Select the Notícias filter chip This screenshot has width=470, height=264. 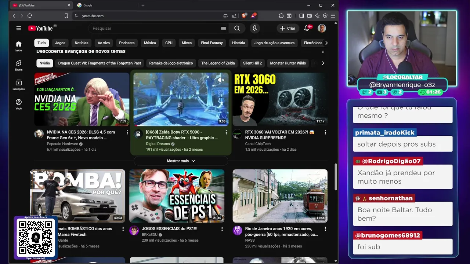coord(82,43)
